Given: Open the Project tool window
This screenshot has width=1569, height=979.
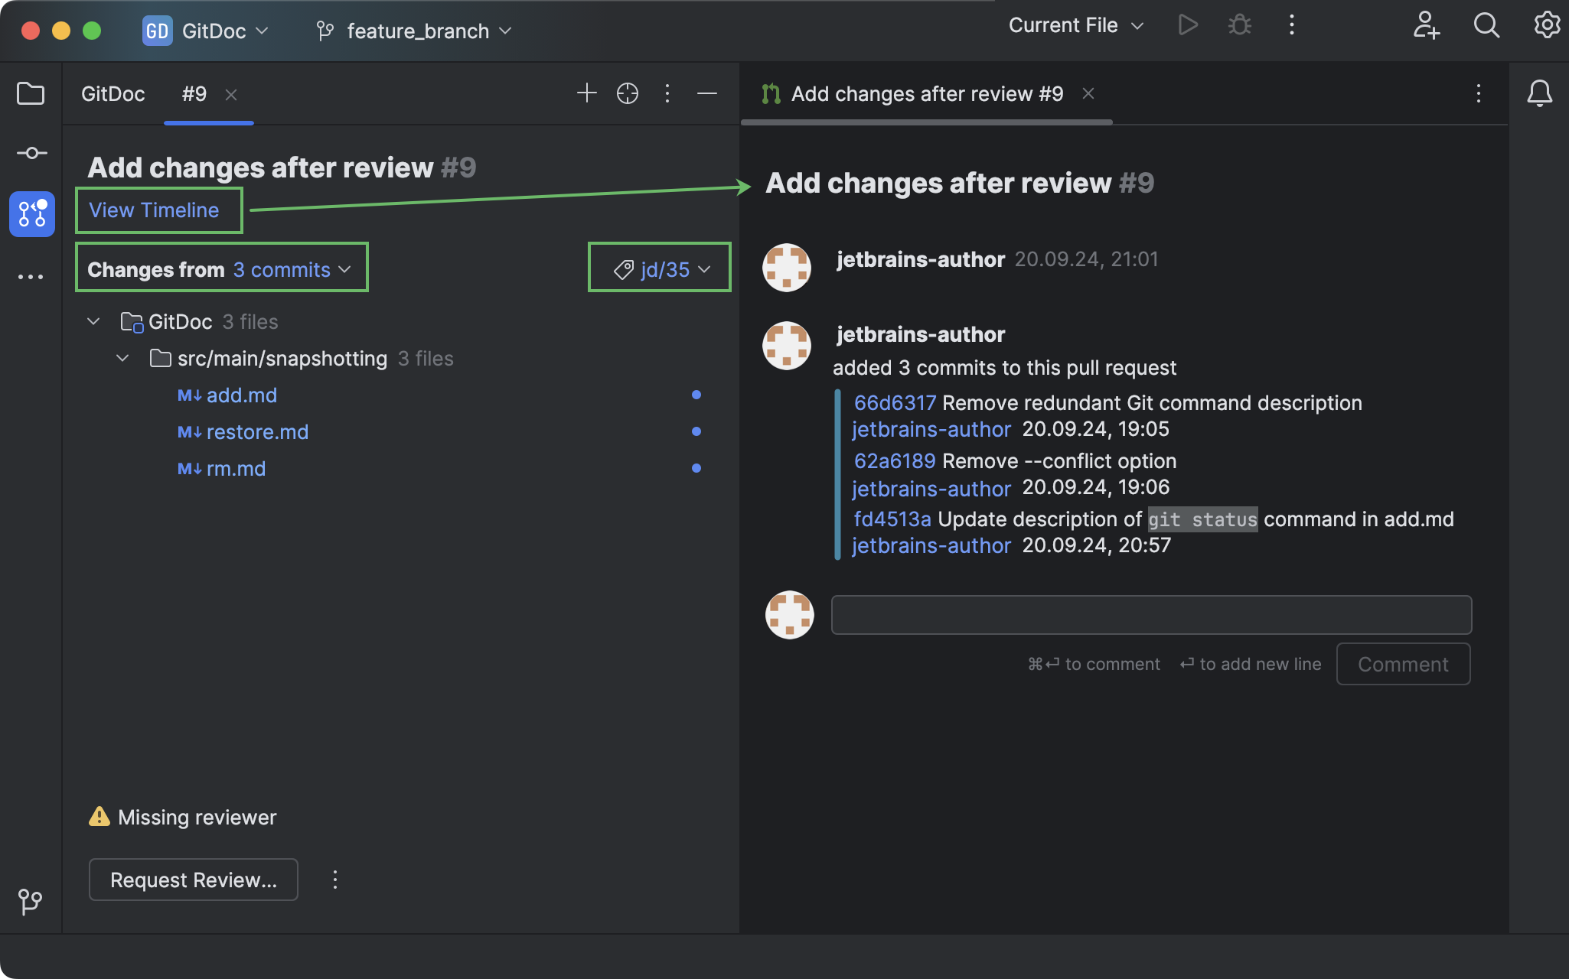Looking at the screenshot, I should [x=31, y=93].
